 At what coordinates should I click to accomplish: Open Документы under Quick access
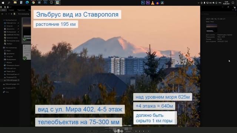tap(10, 29)
